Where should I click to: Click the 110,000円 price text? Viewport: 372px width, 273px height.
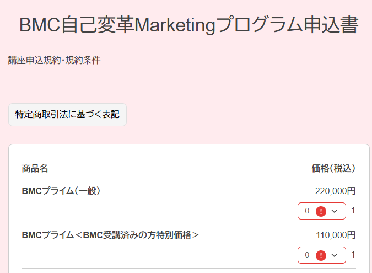336,235
